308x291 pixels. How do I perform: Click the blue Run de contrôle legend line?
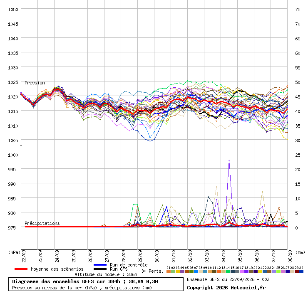coord(100,265)
